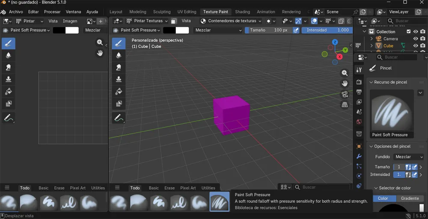This screenshot has width=428, height=219.
Task: Select the Fill bucket tool in image editor
Action: point(9,91)
